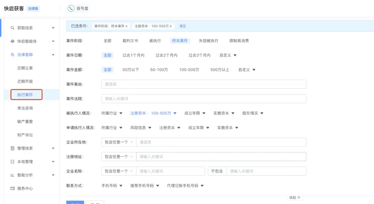Image resolution: width=374 pixels, height=204 pixels.
Task: Expand the 自定义 date dropdown
Action: pyautogui.click(x=227, y=55)
